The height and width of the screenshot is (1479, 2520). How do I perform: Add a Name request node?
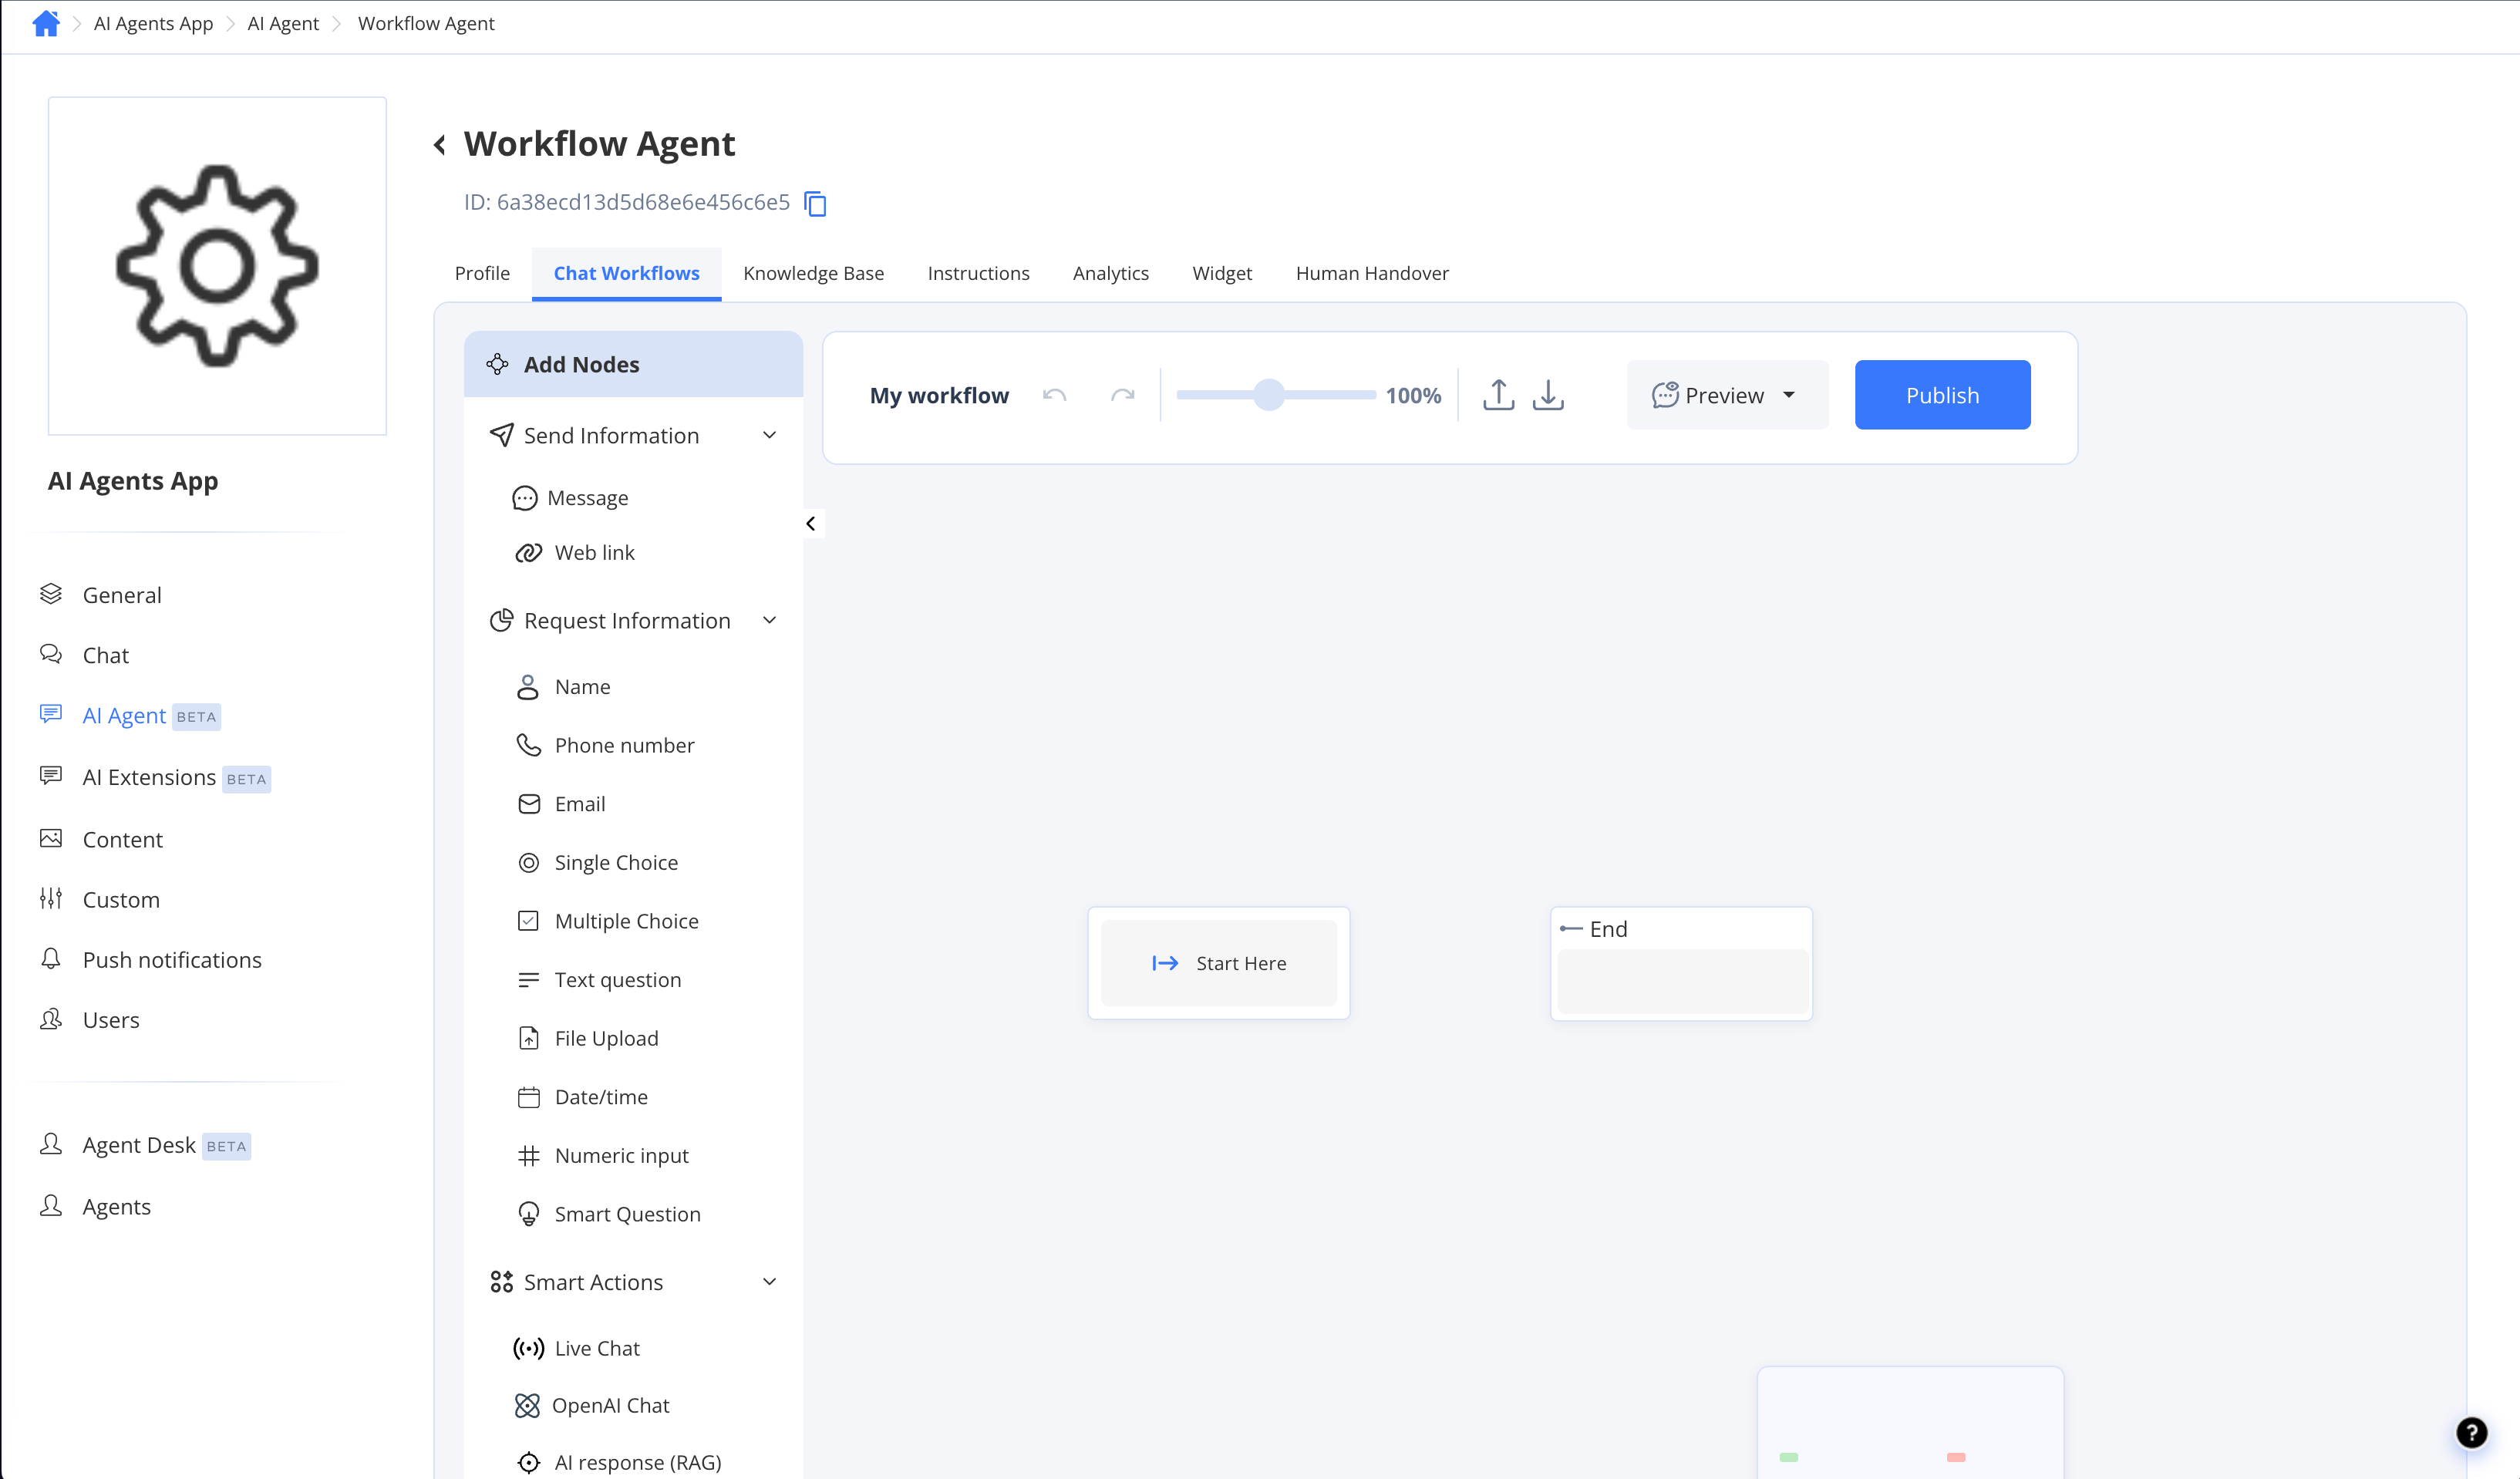pyautogui.click(x=563, y=687)
